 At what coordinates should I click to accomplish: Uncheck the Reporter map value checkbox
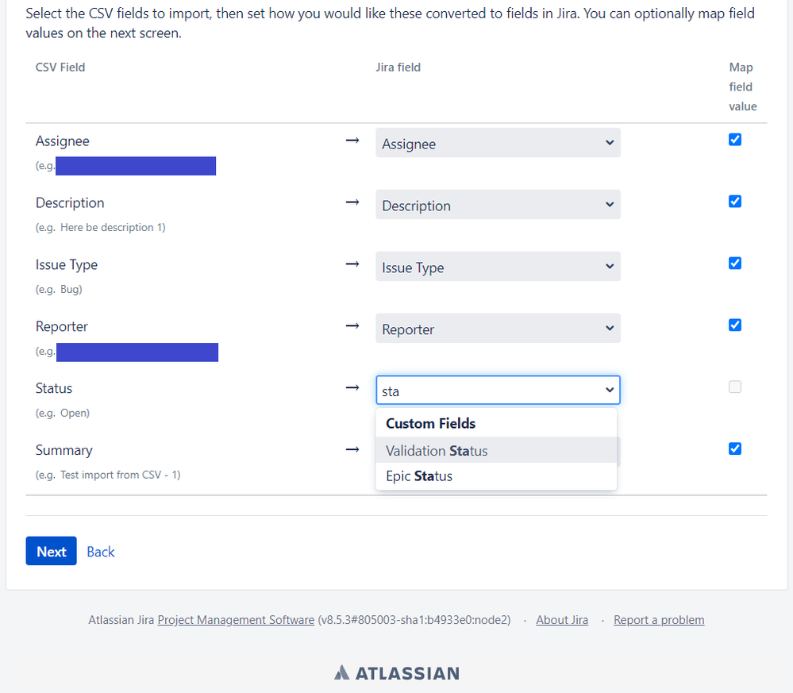[x=735, y=325]
